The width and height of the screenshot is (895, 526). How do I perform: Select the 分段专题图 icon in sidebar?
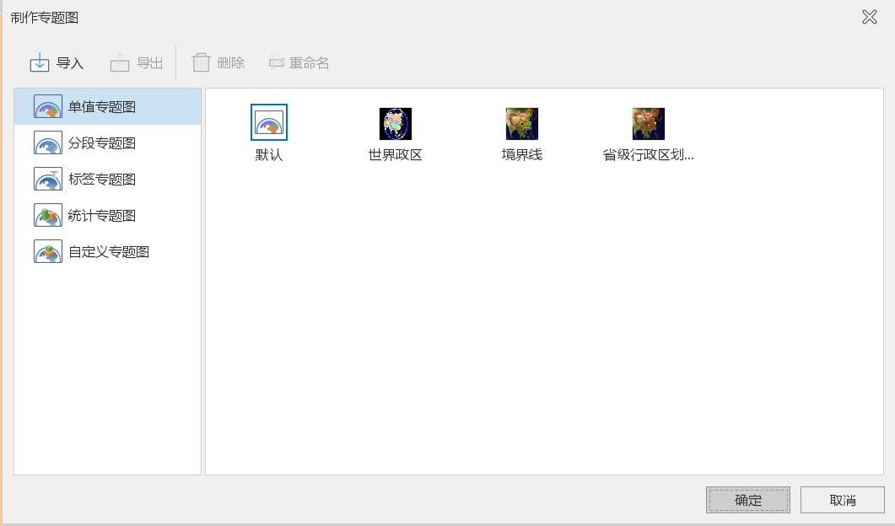tap(48, 143)
